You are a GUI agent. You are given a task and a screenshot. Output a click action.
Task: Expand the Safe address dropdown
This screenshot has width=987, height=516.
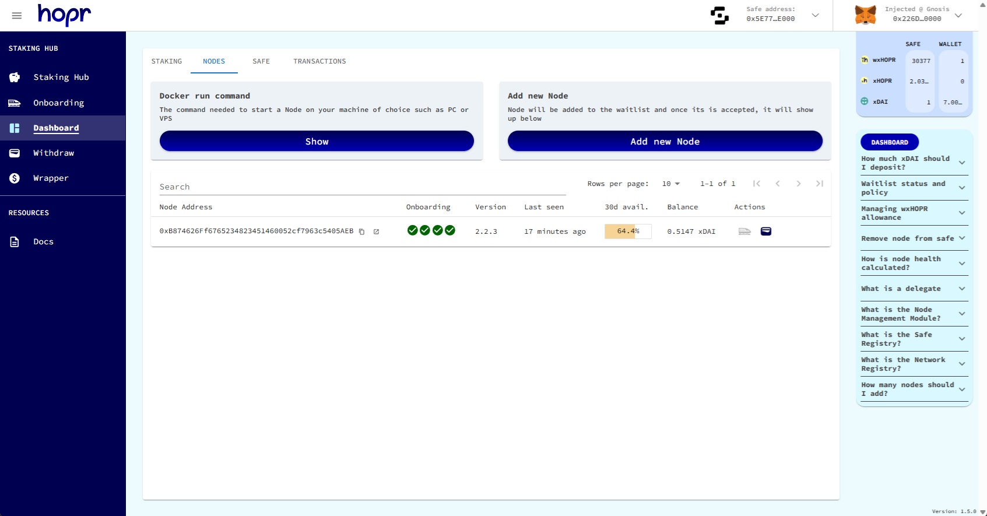[x=816, y=15]
